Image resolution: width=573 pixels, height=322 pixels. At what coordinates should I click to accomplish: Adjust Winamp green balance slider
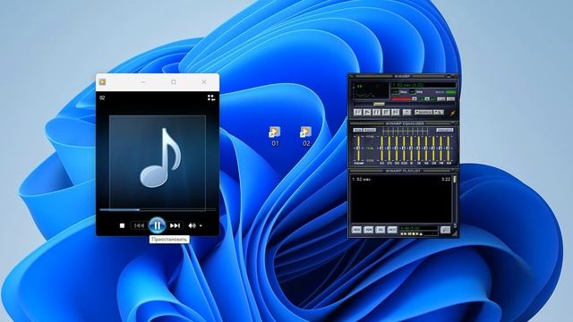tap(428, 98)
